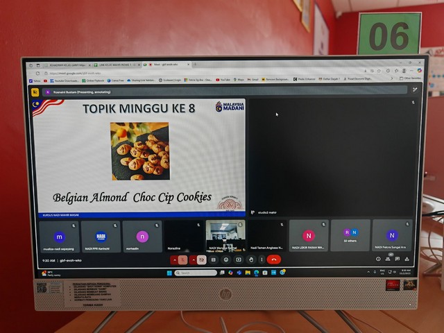Open the emoji reactions button
Image resolution: width=444 pixels, height=333 pixels.
click(x=226, y=259)
